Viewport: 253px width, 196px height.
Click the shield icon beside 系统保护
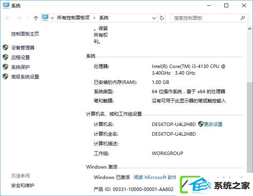pyautogui.click(x=5, y=67)
